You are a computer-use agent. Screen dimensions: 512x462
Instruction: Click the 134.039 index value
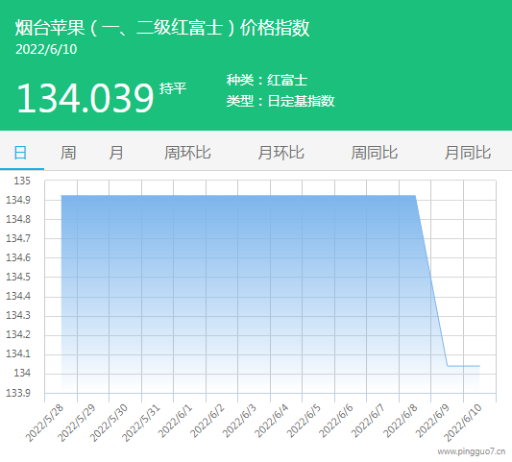pyautogui.click(x=85, y=98)
